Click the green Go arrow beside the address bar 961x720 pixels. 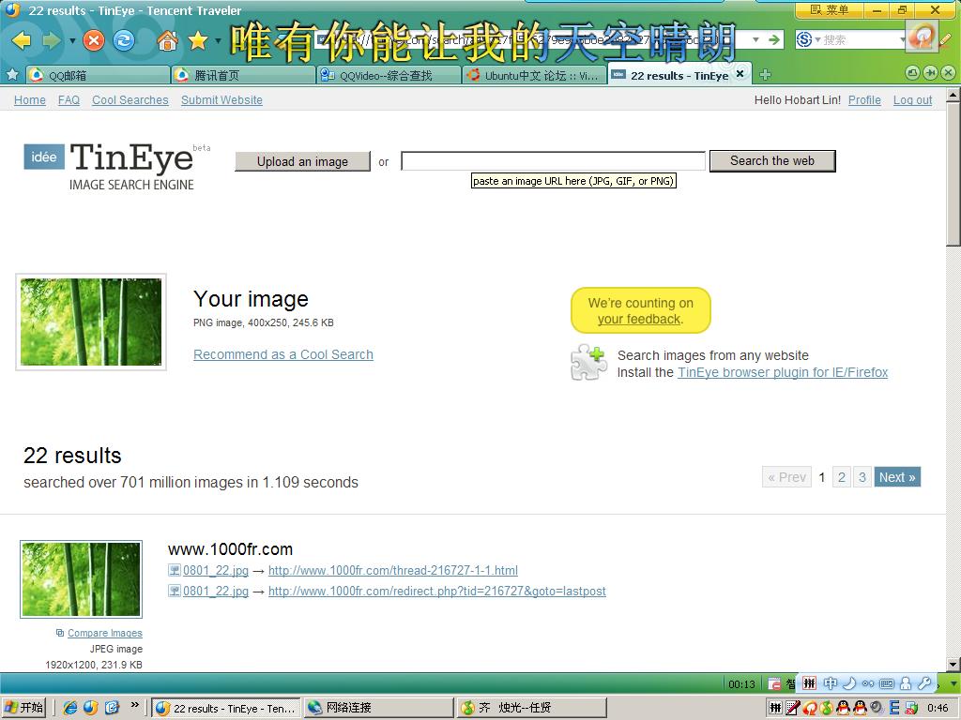point(774,39)
